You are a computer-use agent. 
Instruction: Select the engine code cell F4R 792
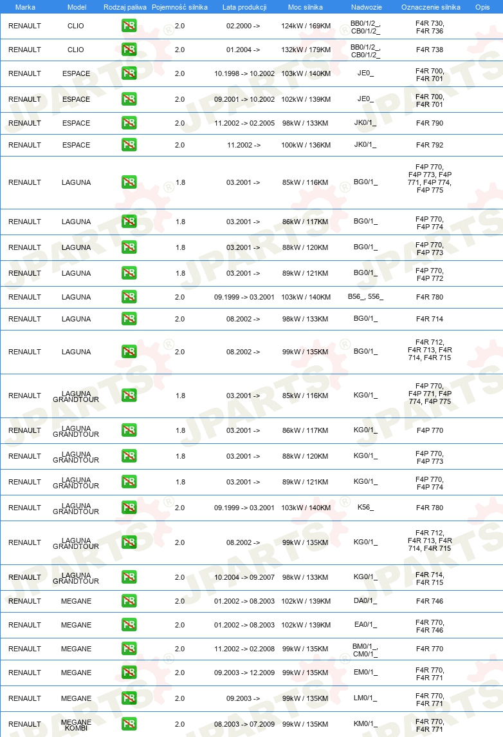429,145
